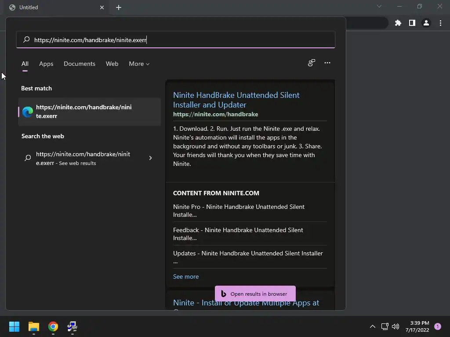Close the Untitled Chrome tab

click(x=102, y=7)
